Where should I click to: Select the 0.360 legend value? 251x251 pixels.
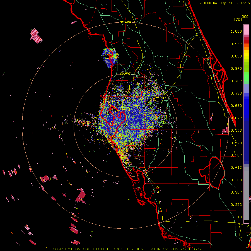[236, 180]
